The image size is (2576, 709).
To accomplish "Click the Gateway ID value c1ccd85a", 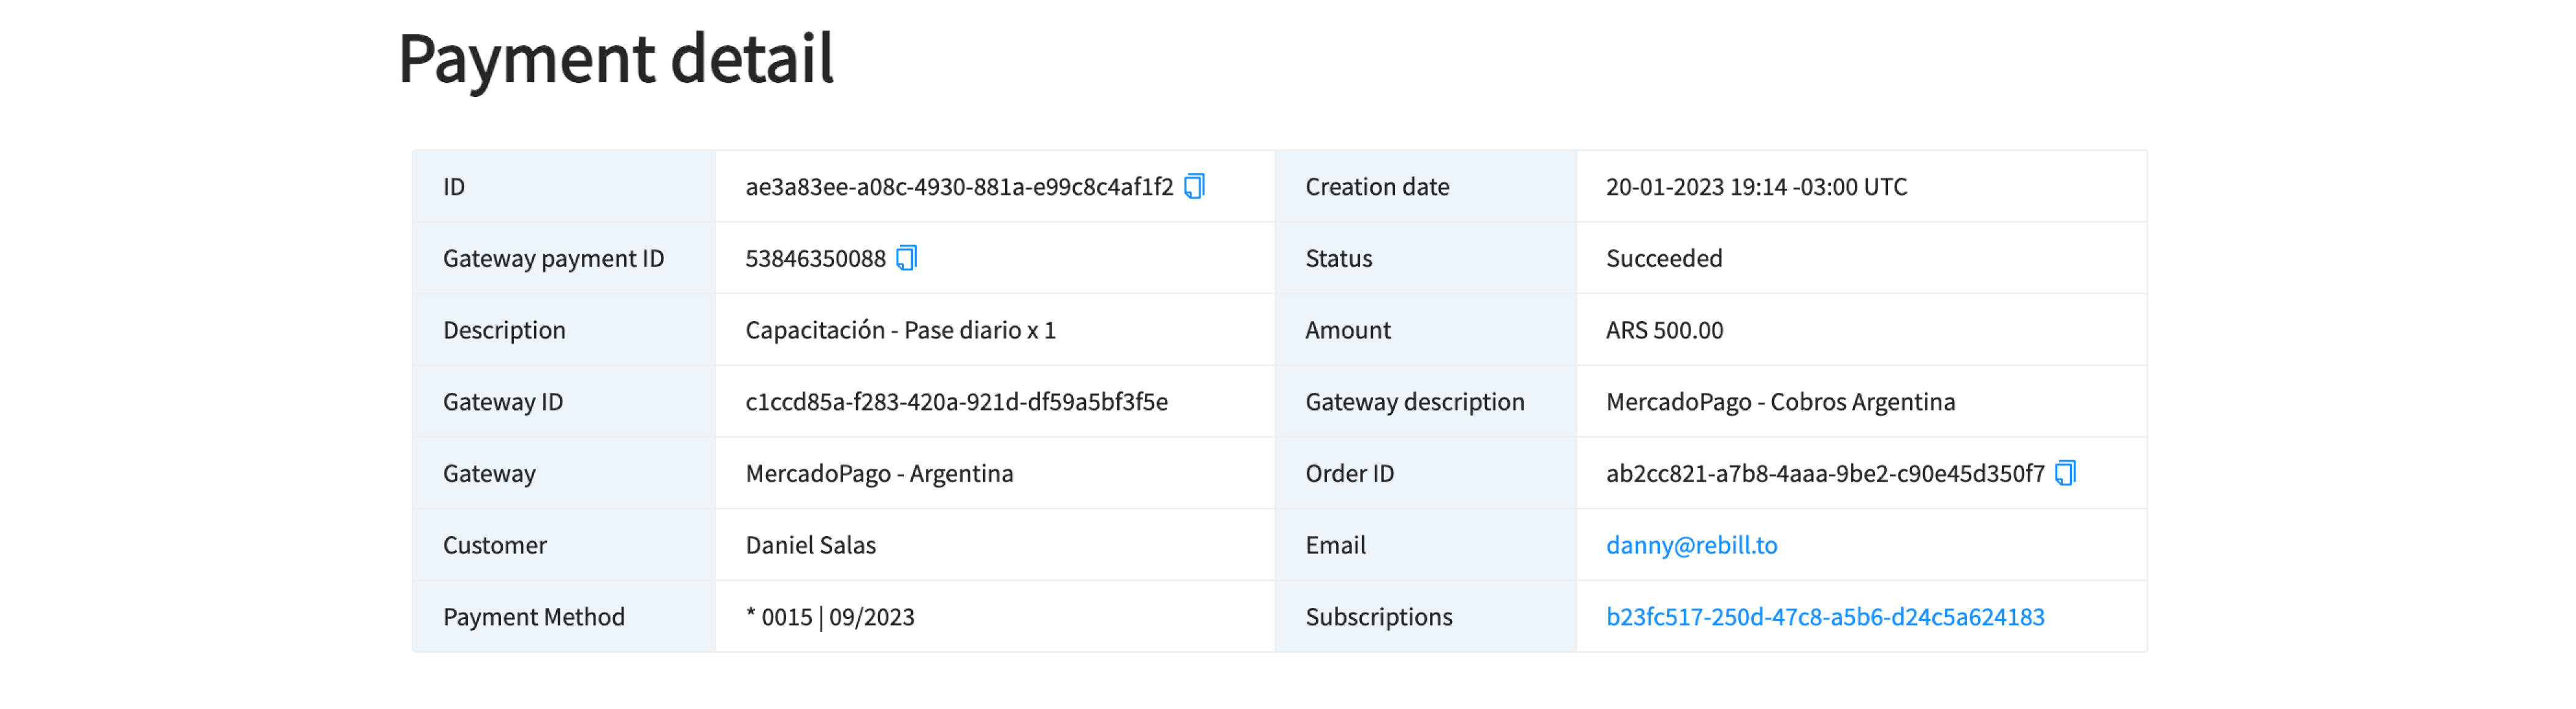I will [x=956, y=402].
